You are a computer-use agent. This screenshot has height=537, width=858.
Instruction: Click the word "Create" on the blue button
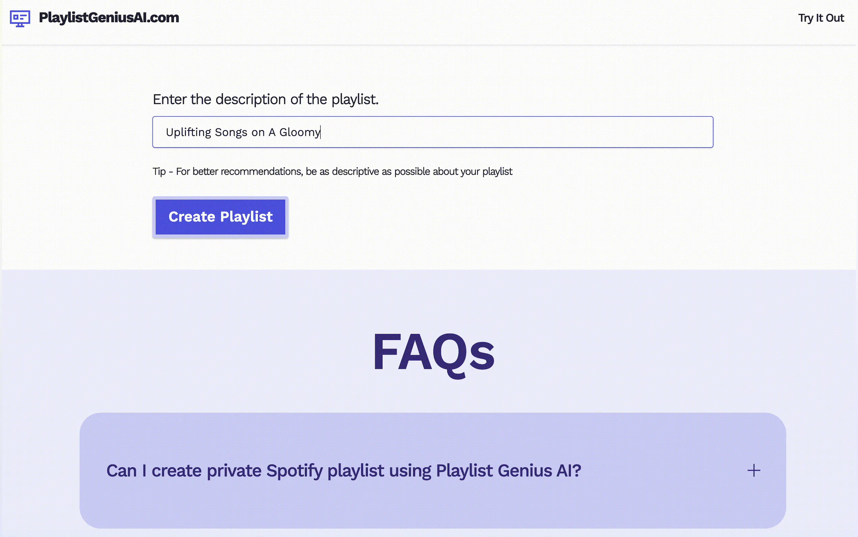click(192, 217)
